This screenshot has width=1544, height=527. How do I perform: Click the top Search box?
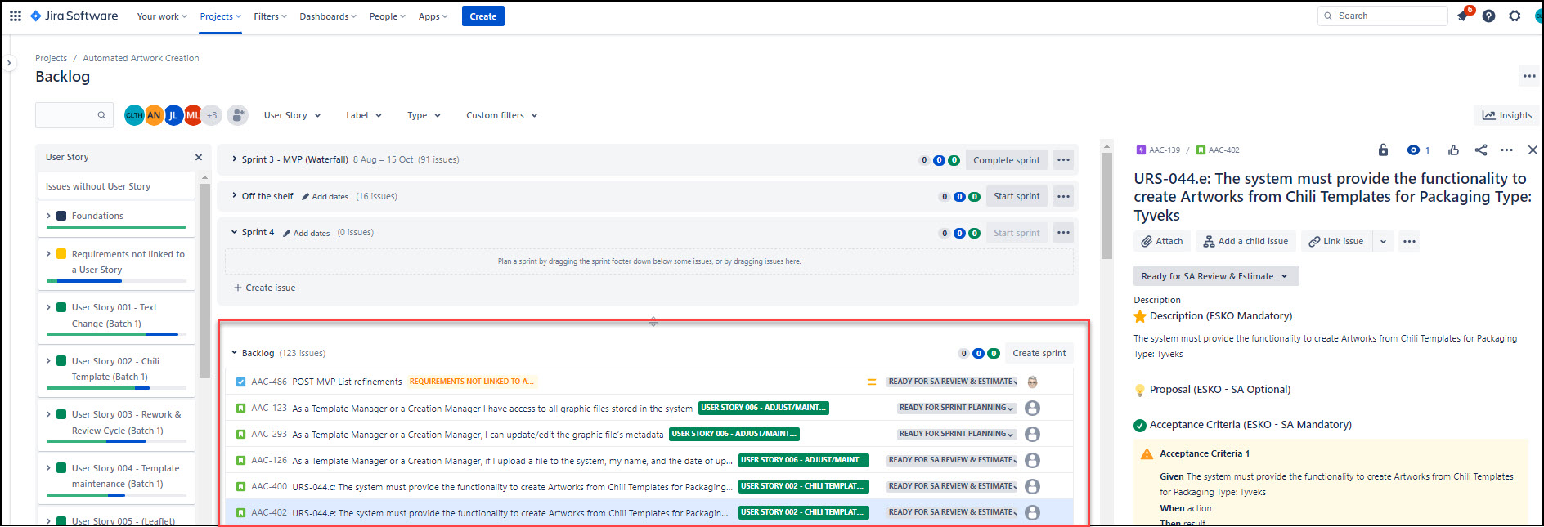coord(1382,16)
